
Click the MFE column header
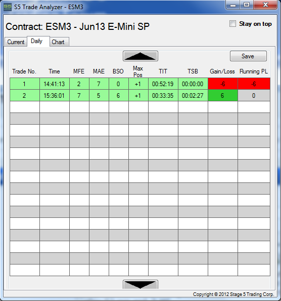(79, 71)
